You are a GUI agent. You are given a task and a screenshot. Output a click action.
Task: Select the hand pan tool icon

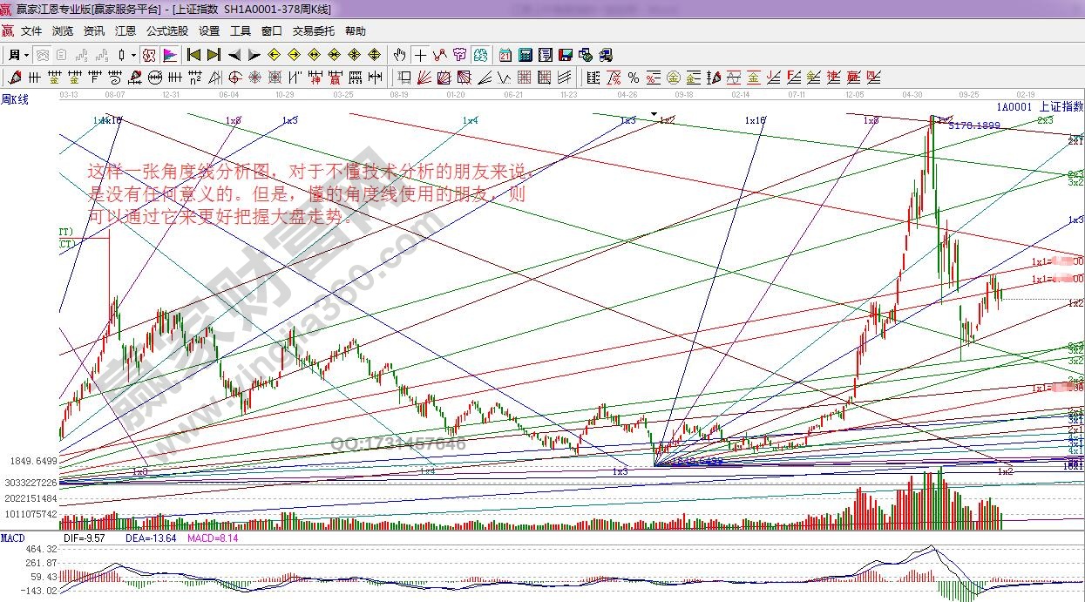pos(400,55)
